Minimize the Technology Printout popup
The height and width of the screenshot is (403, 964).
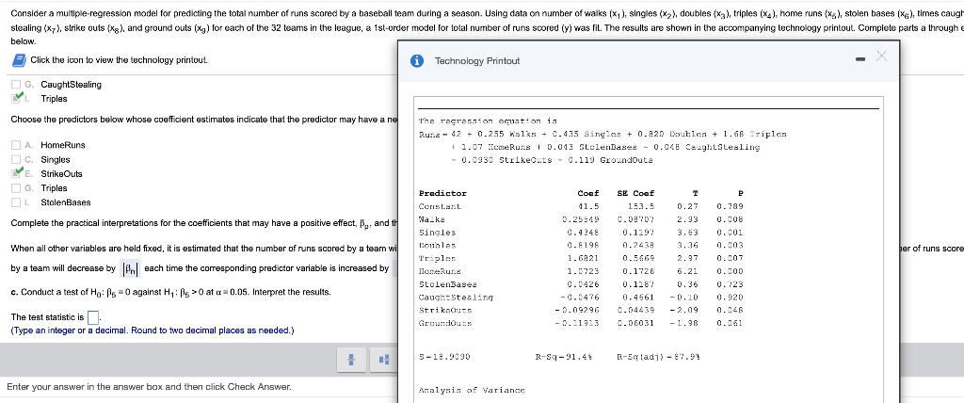[860, 59]
